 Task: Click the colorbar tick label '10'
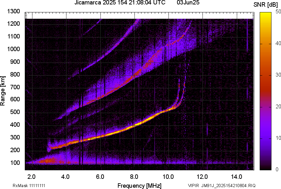pyautogui.click(x=278, y=138)
